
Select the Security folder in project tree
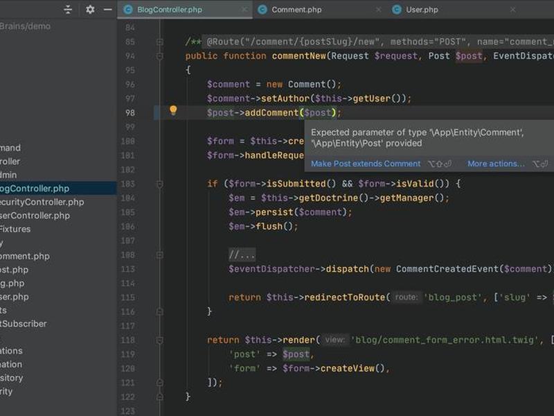coord(6,391)
